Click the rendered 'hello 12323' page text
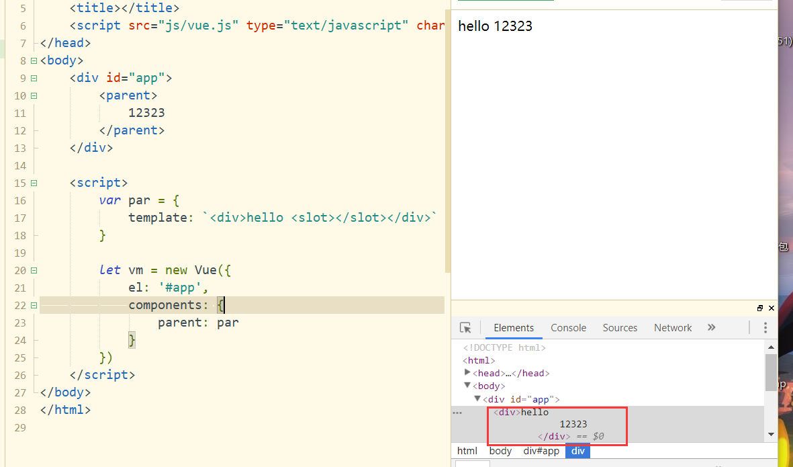Image resolution: width=793 pixels, height=467 pixels. [495, 26]
